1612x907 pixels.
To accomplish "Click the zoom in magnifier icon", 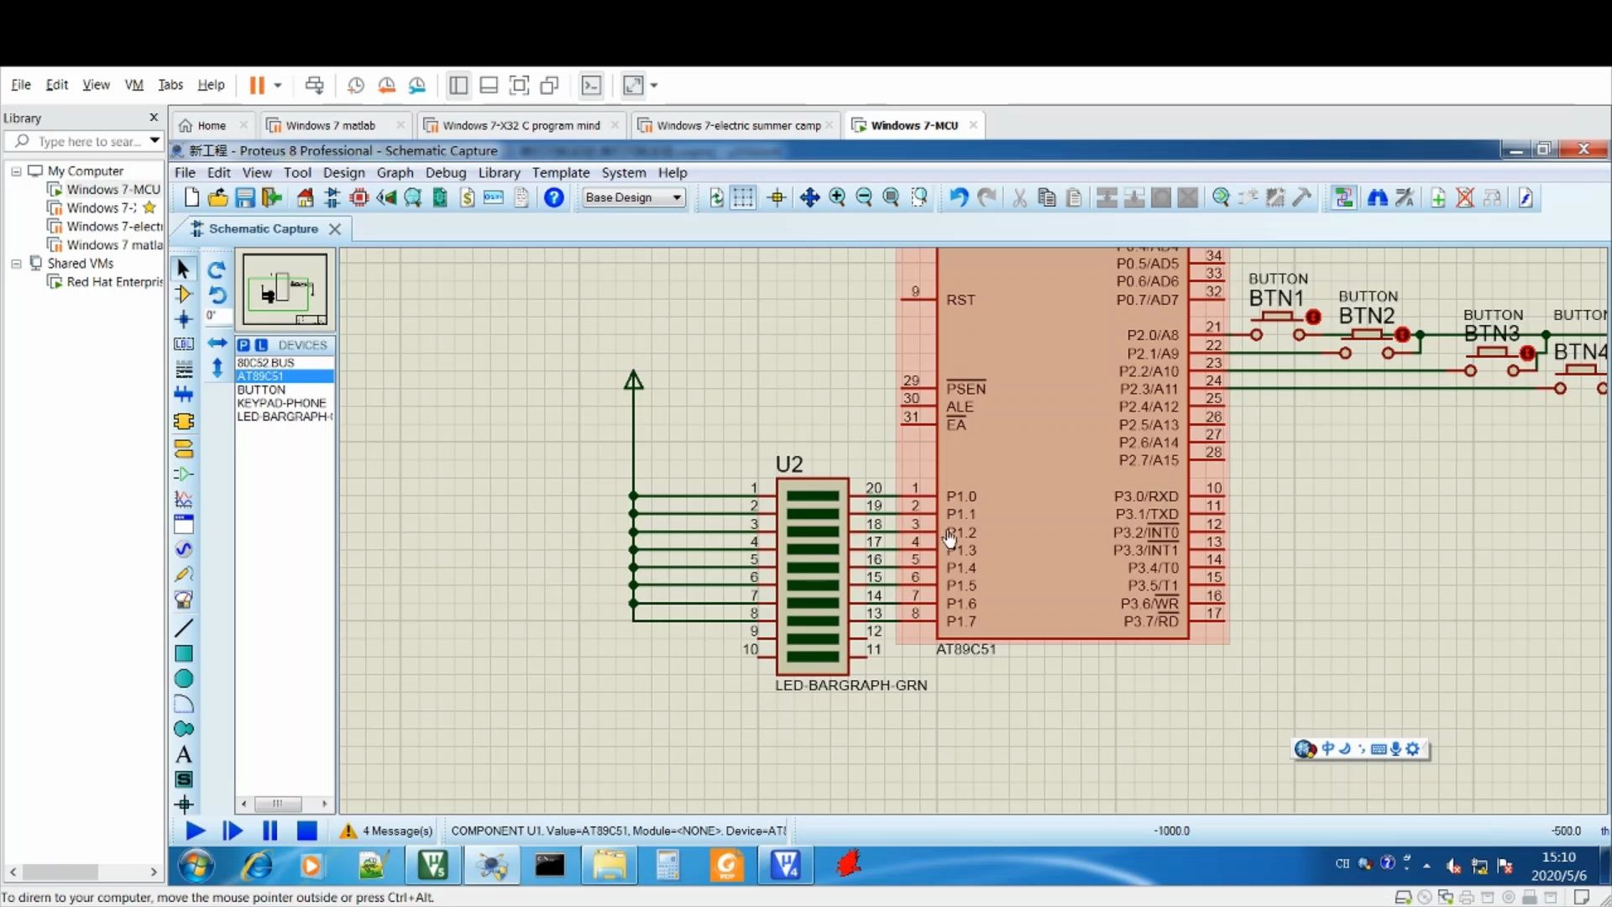I will (838, 197).
